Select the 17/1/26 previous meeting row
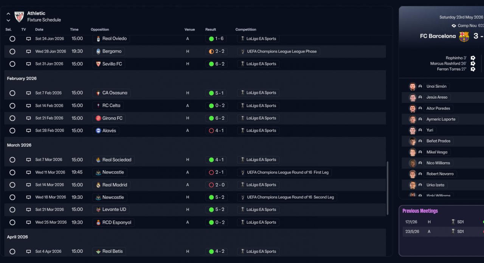The height and width of the screenshot is (263, 484). point(443,222)
